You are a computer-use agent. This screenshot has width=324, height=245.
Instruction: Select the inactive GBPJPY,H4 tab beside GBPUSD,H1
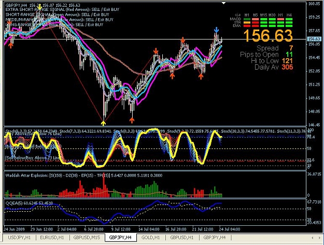215,238
